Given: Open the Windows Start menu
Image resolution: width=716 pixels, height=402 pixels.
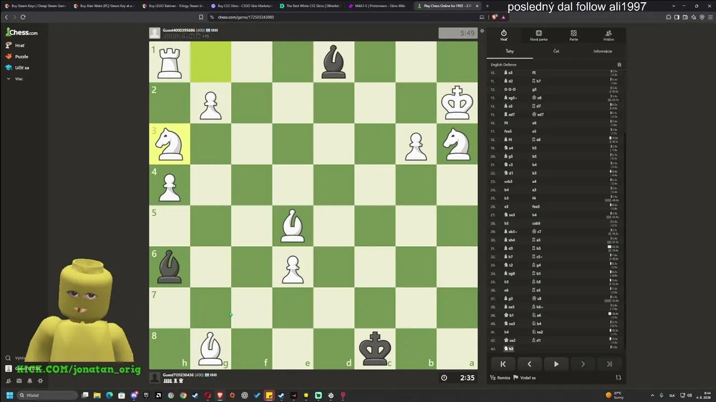Looking at the screenshot, I should pos(10,395).
